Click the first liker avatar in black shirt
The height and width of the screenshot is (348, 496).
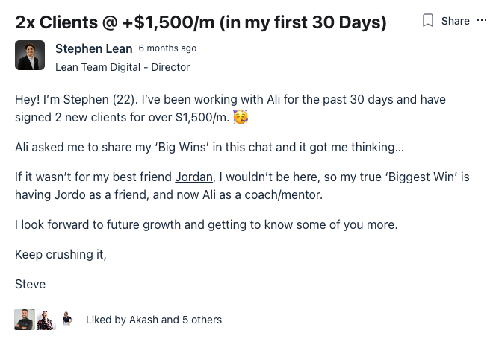pyautogui.click(x=24, y=320)
